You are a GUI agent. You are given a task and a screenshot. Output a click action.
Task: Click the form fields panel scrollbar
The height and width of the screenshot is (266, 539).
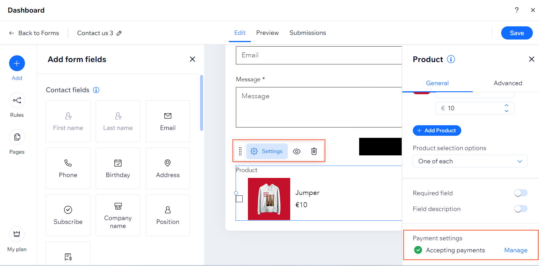[202, 103]
